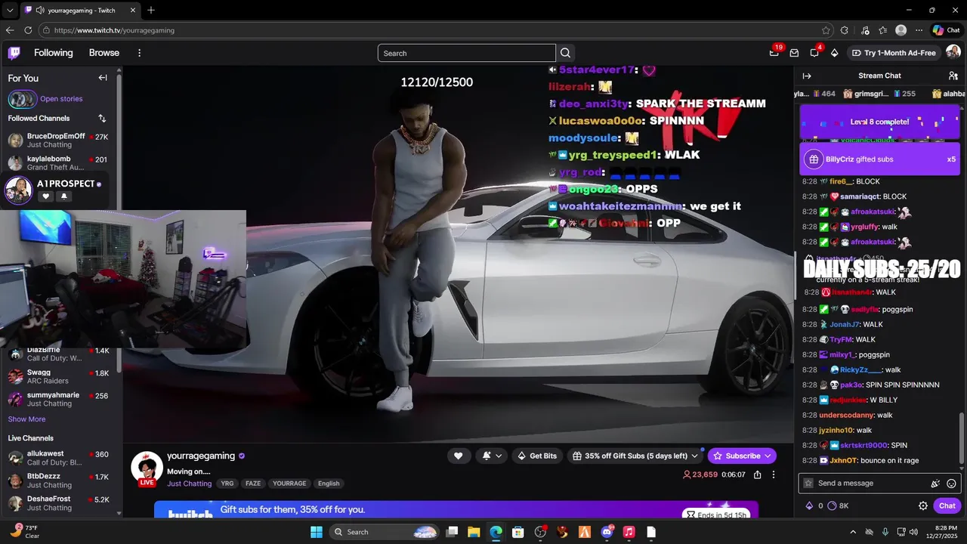
Task: Open the three-dot menu beside Browse
Action: point(139,53)
